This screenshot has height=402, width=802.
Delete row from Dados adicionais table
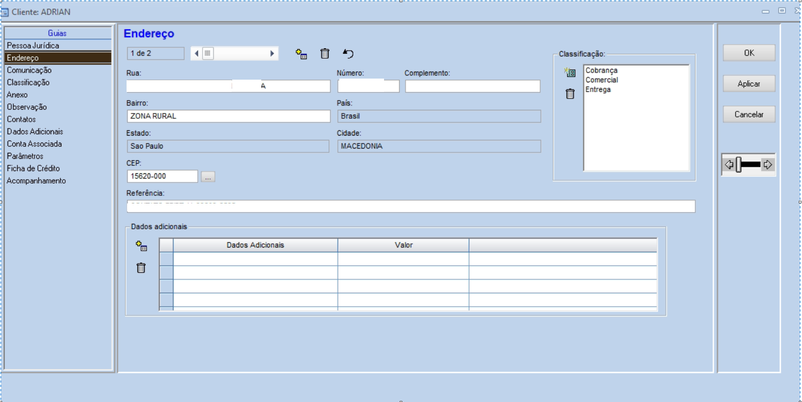click(x=141, y=267)
